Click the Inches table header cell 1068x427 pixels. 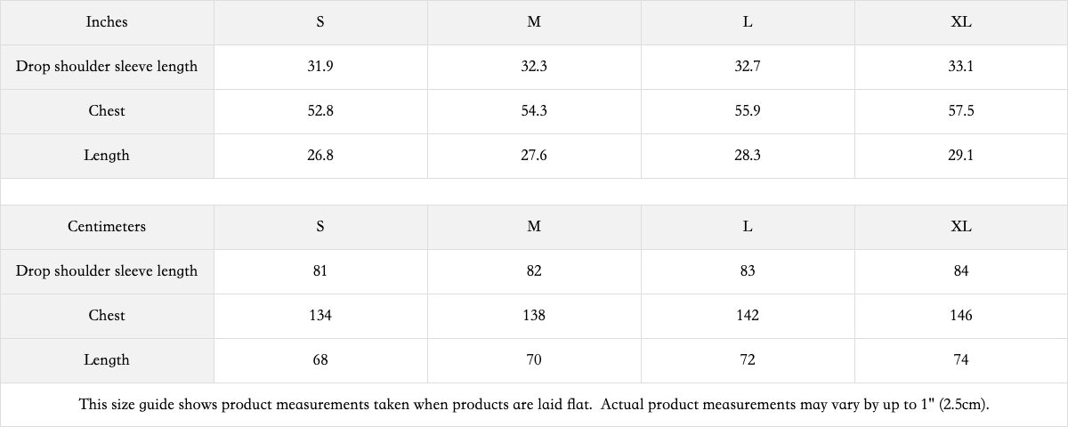(x=107, y=22)
